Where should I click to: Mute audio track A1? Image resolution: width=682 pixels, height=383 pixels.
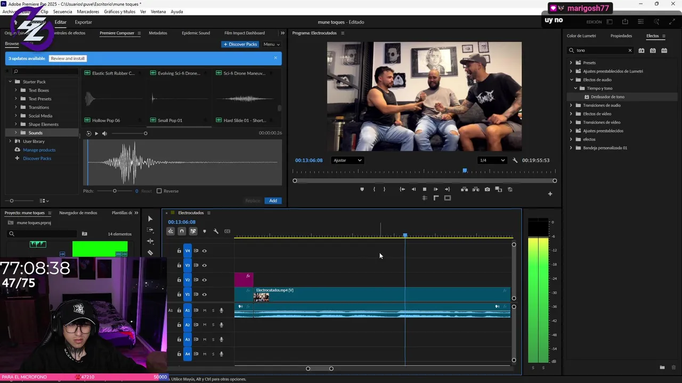pos(204,311)
